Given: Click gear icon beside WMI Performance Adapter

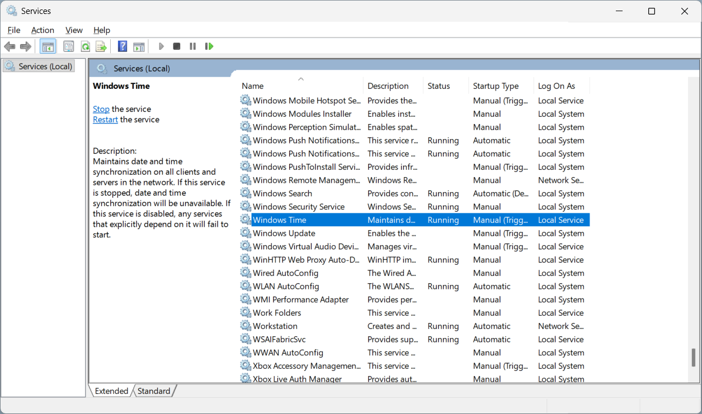Looking at the screenshot, I should (x=246, y=299).
